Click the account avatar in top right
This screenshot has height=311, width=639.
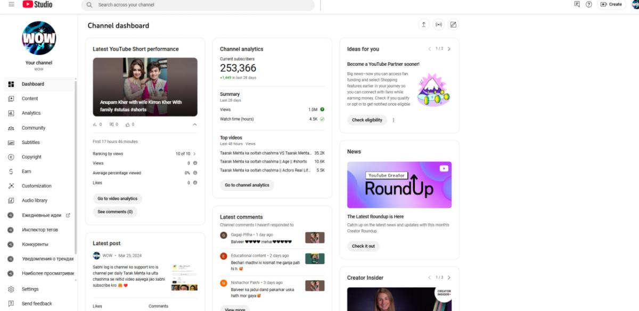point(635,4)
